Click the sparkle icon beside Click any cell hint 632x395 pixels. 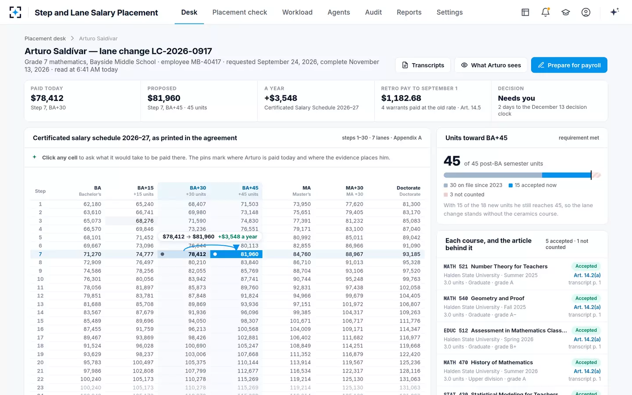tap(35, 157)
